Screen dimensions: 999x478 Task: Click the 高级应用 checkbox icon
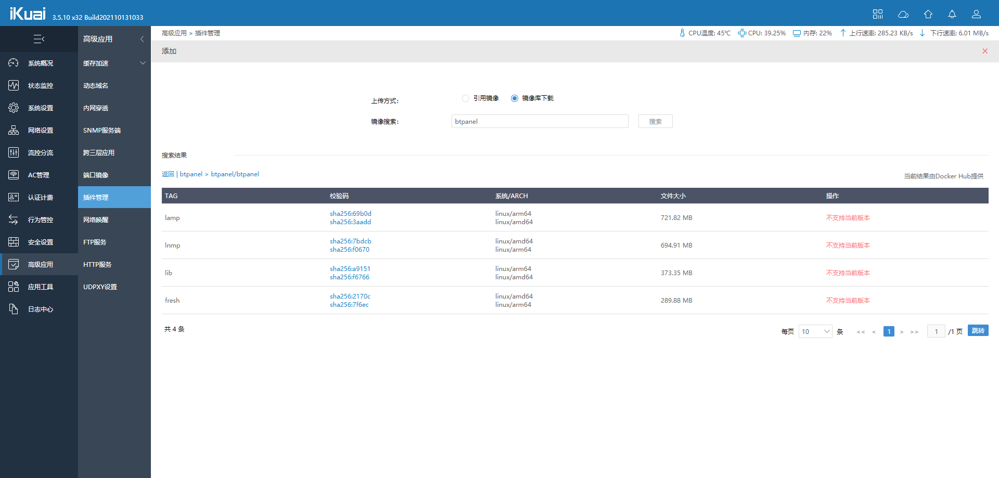point(14,264)
